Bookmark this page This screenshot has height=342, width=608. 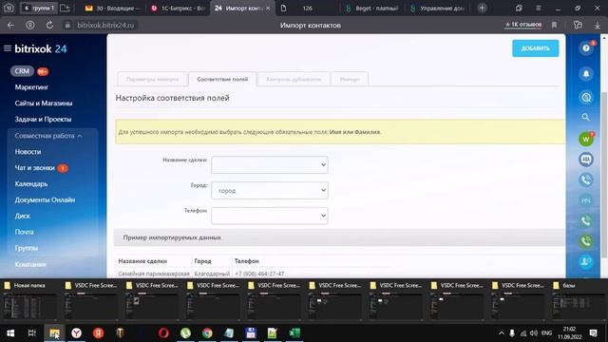coord(554,26)
